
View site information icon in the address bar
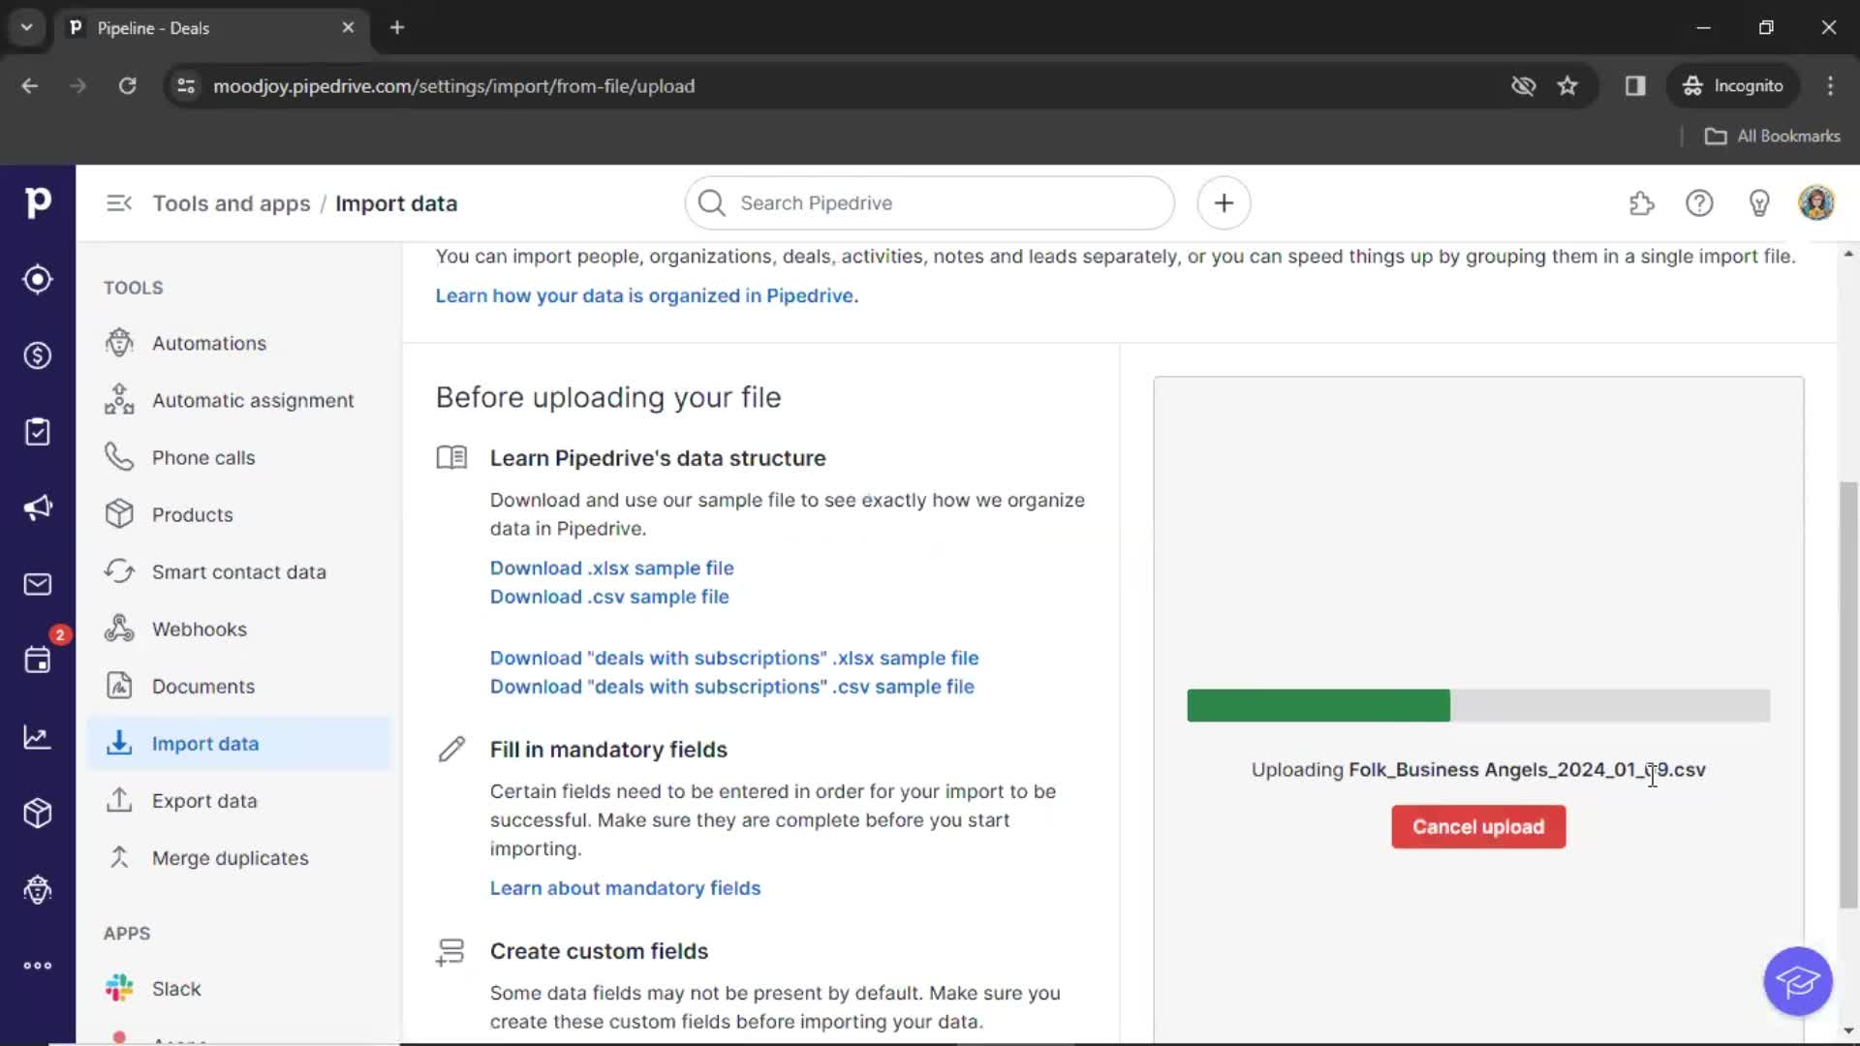(186, 86)
